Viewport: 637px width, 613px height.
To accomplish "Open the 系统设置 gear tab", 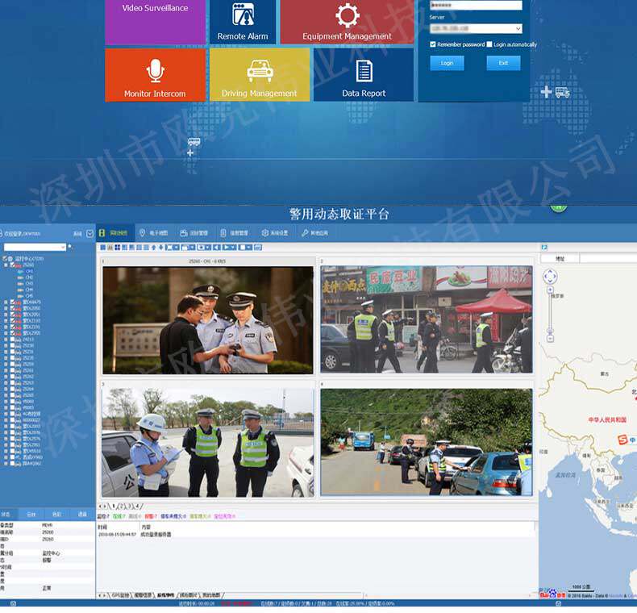I will 275,233.
